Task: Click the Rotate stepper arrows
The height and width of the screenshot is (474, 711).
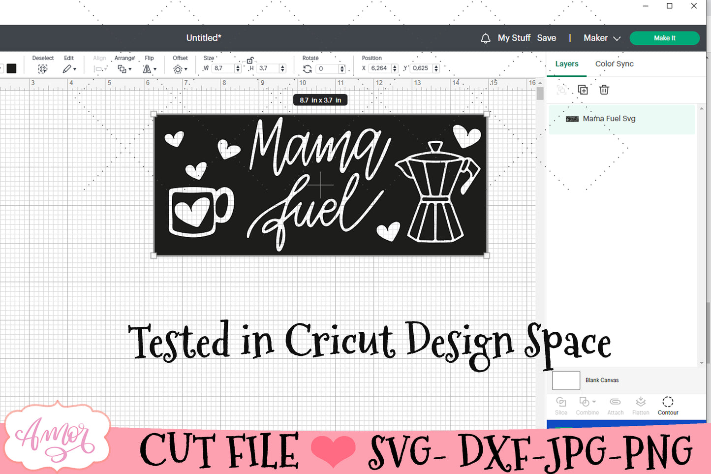Action: point(342,68)
